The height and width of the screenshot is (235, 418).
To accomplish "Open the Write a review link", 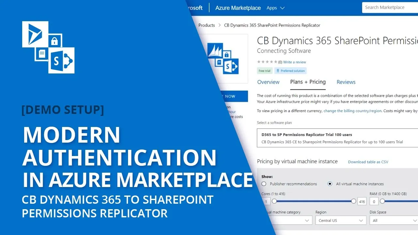I will tap(295, 62).
